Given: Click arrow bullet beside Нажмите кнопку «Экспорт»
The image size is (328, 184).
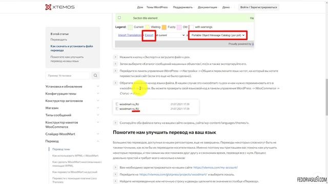Looking at the screenshot, I should [115, 57].
